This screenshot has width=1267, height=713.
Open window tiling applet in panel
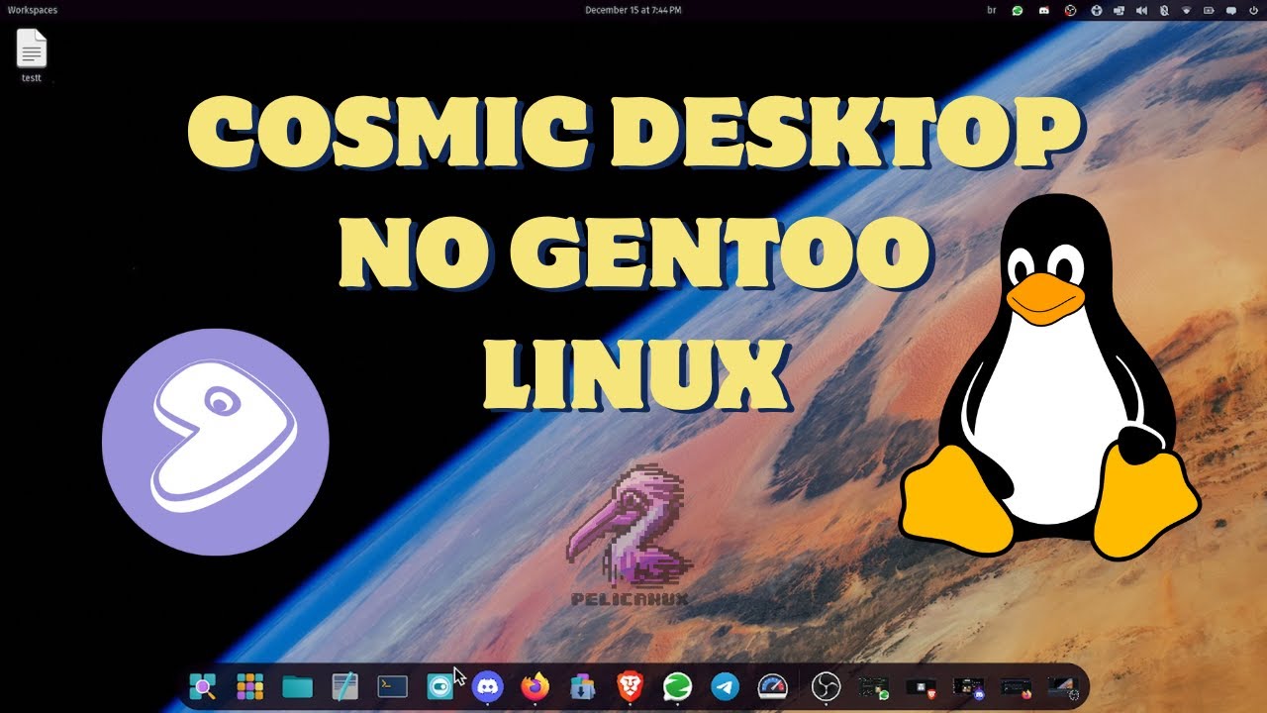(x=1119, y=10)
